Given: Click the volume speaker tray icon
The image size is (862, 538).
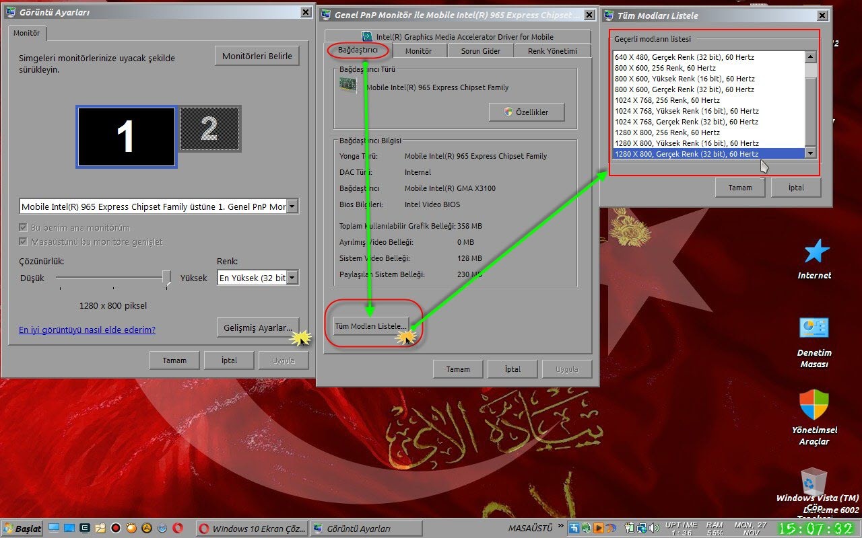Looking at the screenshot, I should (653, 529).
